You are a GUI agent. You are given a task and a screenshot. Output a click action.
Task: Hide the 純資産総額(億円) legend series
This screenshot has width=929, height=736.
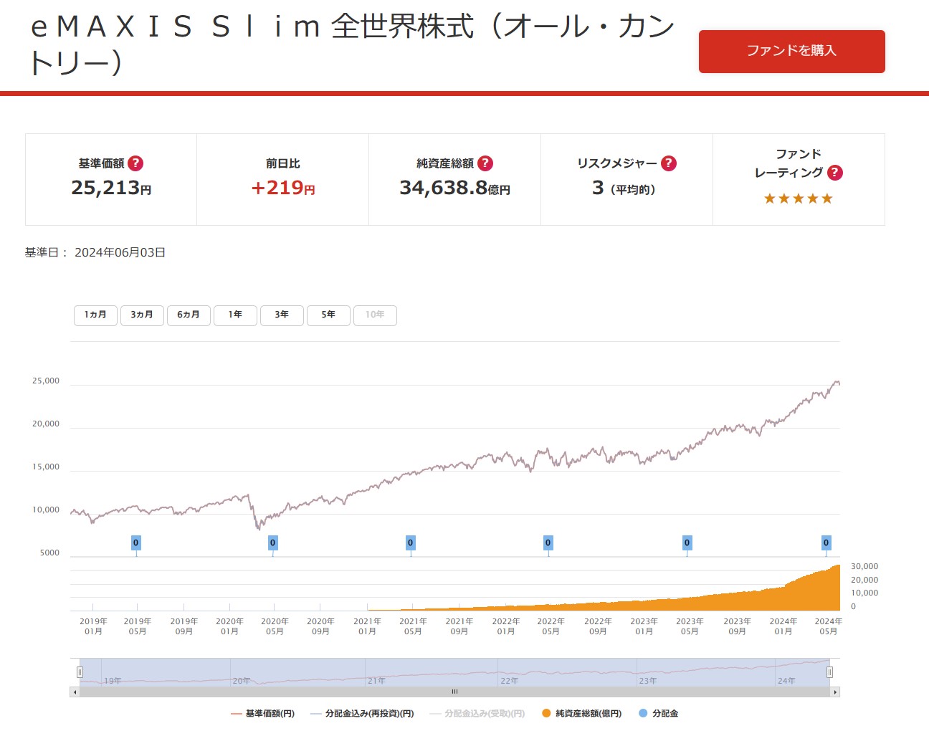pyautogui.click(x=582, y=714)
